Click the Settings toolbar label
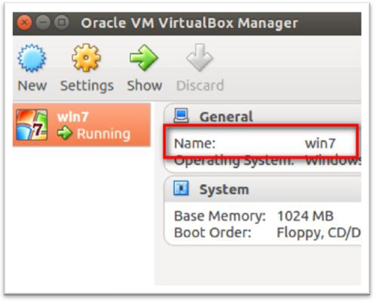This screenshot has height=302, width=377. (x=87, y=86)
